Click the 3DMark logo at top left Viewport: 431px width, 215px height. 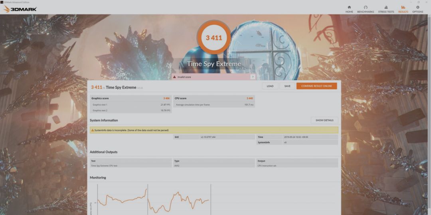[x=20, y=9]
